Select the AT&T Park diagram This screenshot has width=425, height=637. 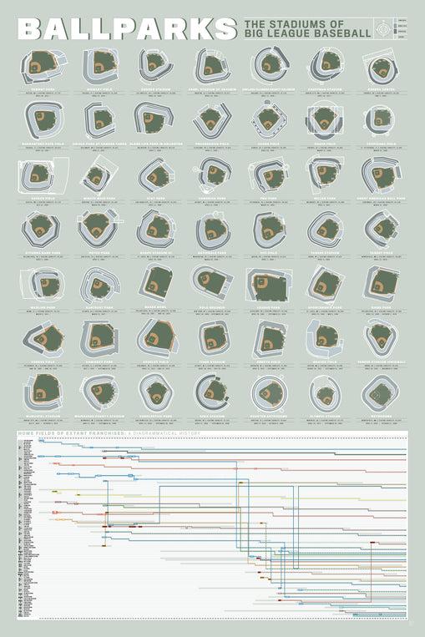pyautogui.click(x=156, y=176)
